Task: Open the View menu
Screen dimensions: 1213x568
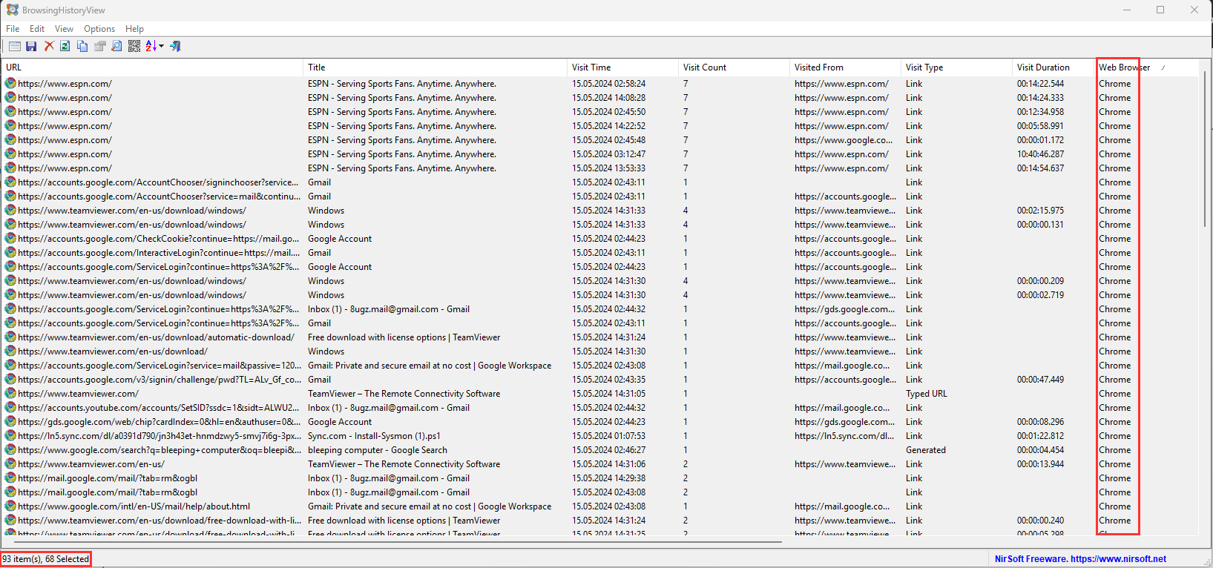Action: 64,29
